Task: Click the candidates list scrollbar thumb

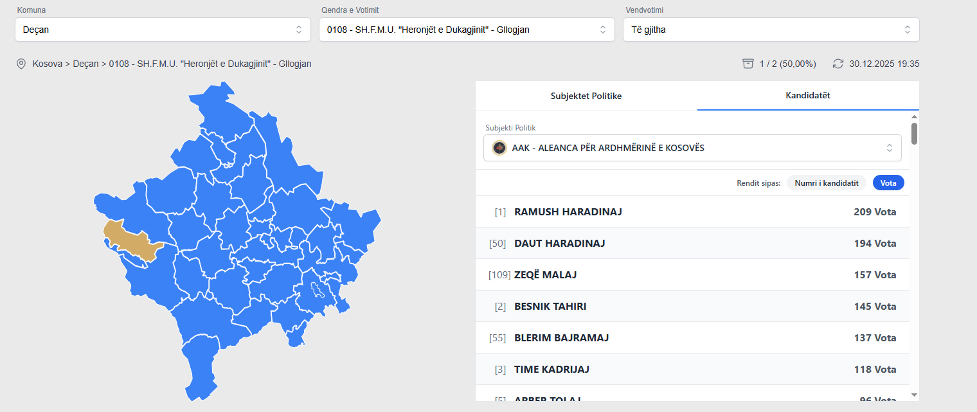Action: (914, 133)
